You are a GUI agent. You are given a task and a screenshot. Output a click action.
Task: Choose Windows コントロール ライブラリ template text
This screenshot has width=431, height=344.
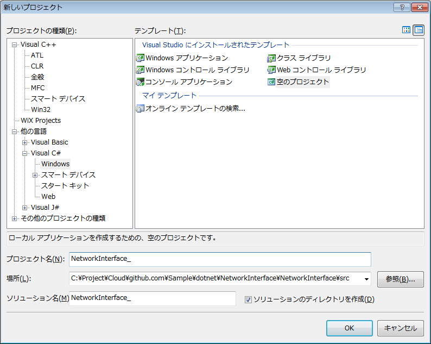(x=198, y=70)
